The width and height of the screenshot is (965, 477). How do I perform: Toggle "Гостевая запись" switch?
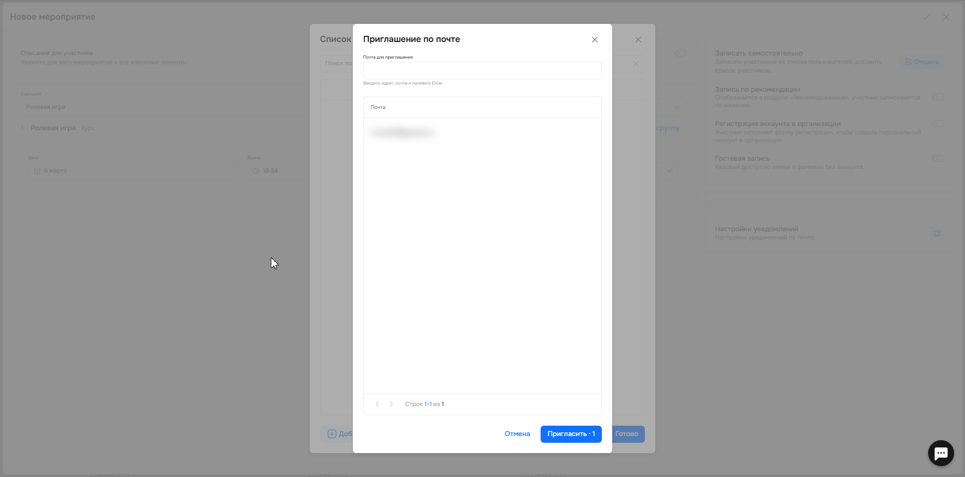click(x=938, y=159)
